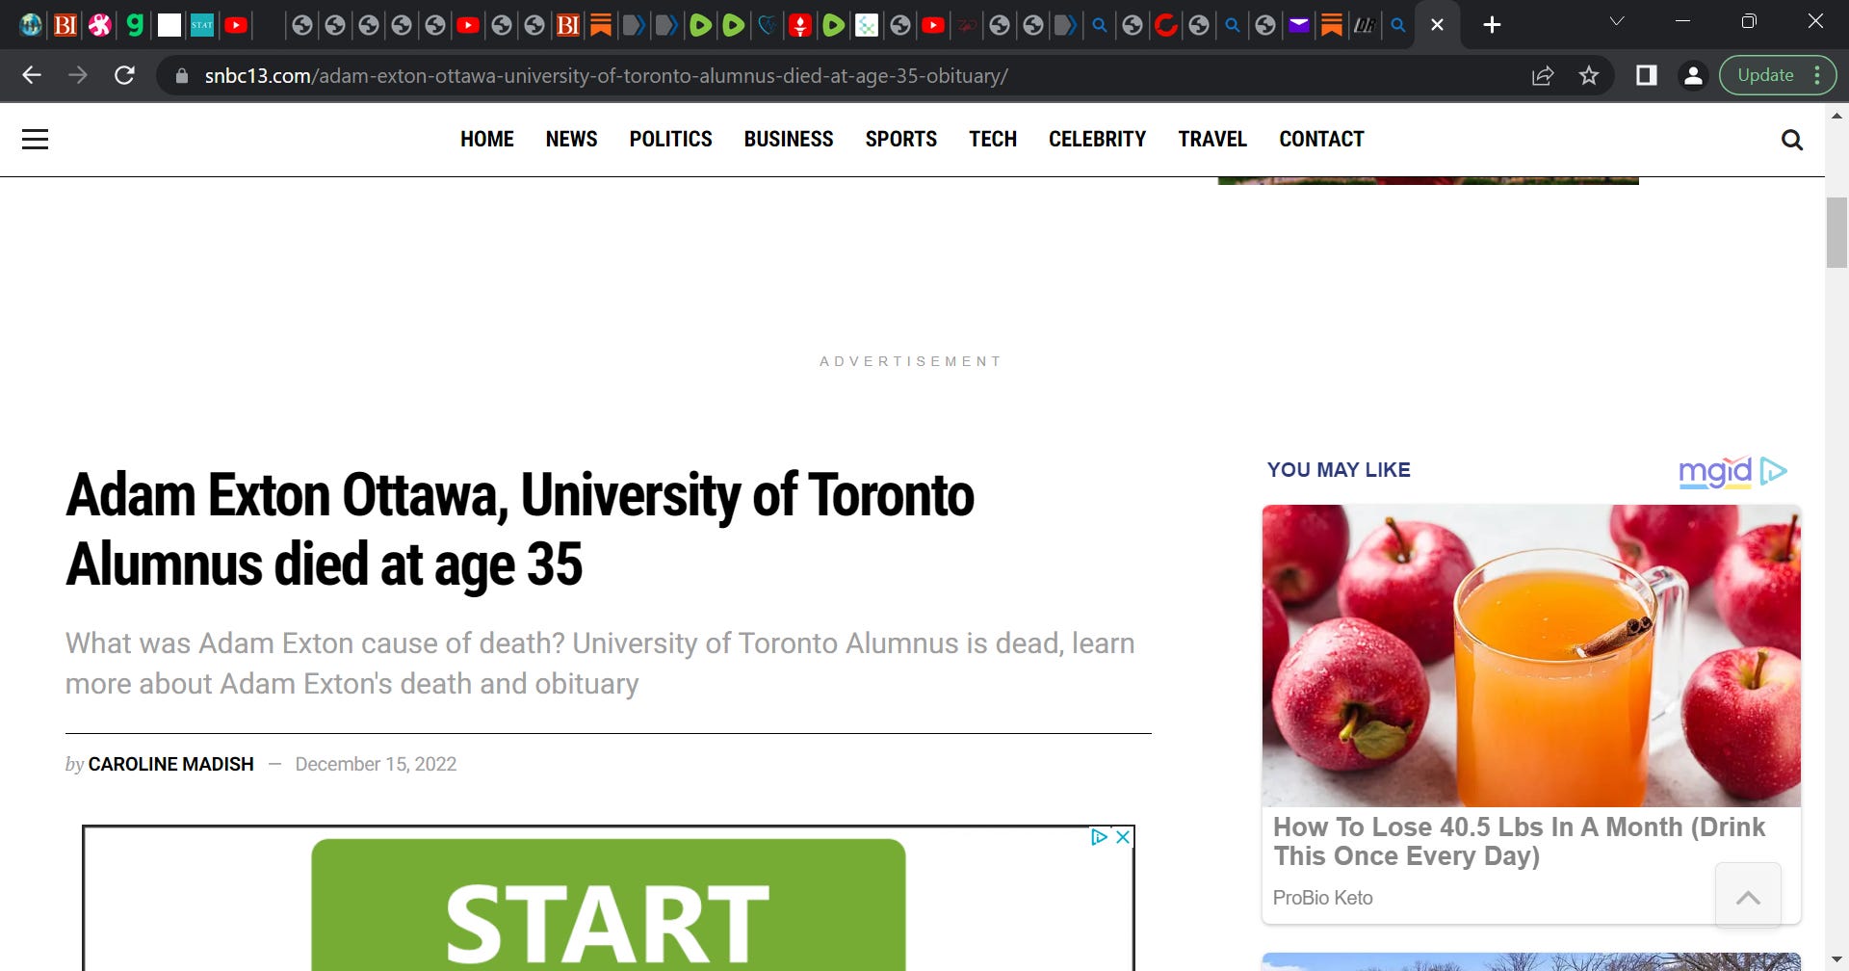
Task: Share this page using share icon
Action: pos(1543,75)
